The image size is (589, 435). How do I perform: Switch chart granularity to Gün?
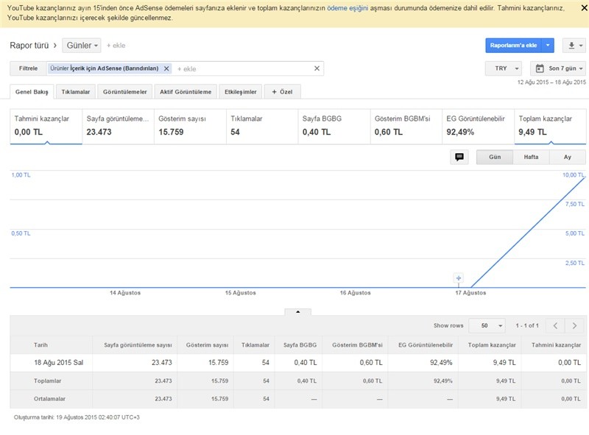pos(495,157)
